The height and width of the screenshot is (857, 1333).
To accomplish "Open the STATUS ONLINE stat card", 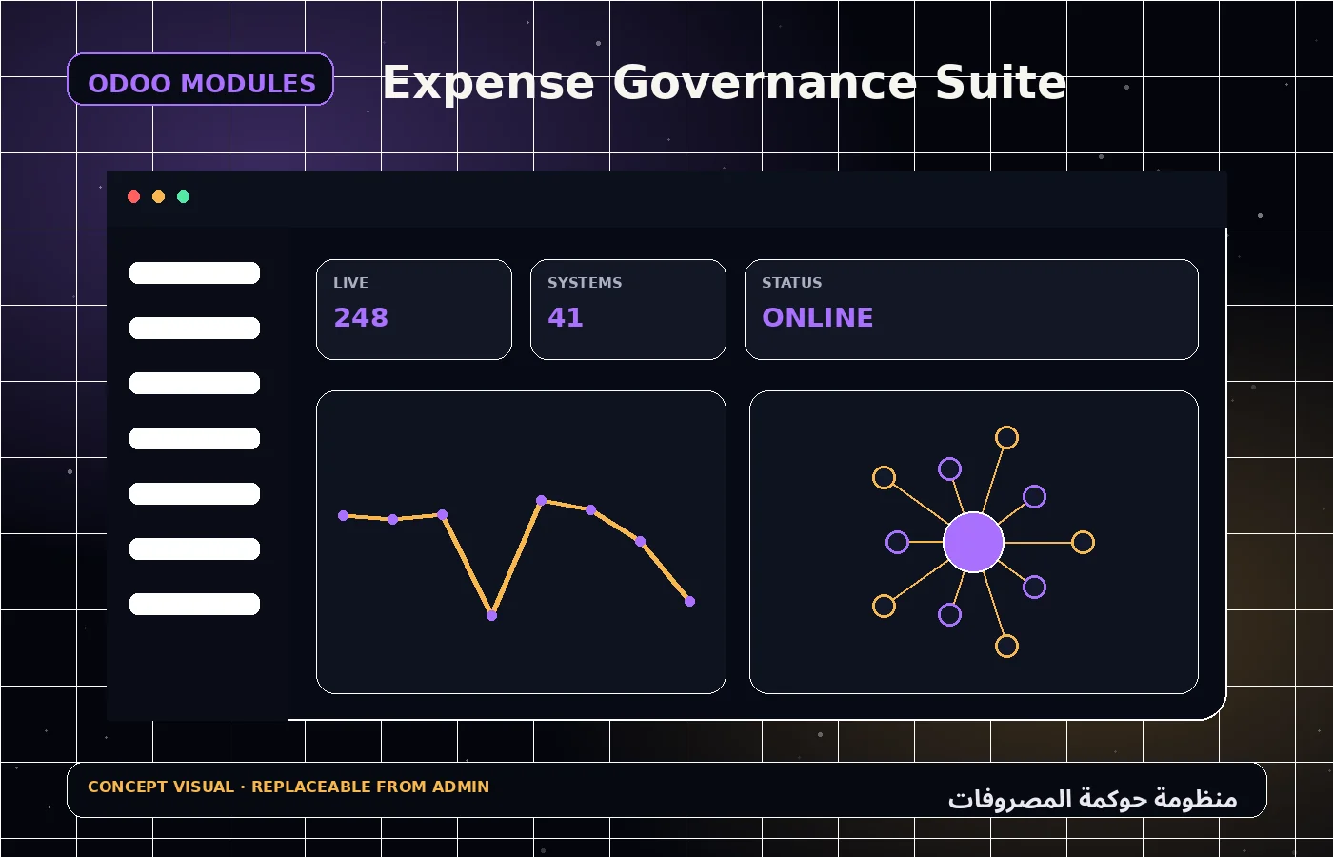I will coord(971,309).
